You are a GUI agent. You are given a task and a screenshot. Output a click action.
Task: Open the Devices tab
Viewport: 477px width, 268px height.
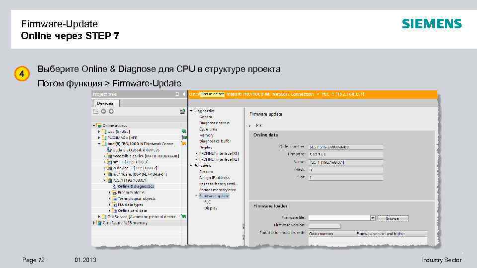pos(105,103)
